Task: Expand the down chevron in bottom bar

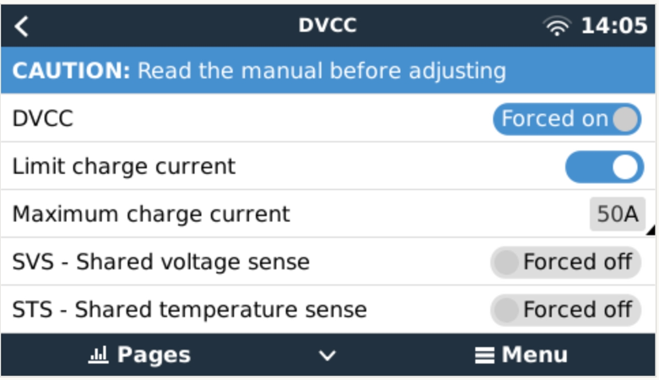Action: [x=327, y=356]
